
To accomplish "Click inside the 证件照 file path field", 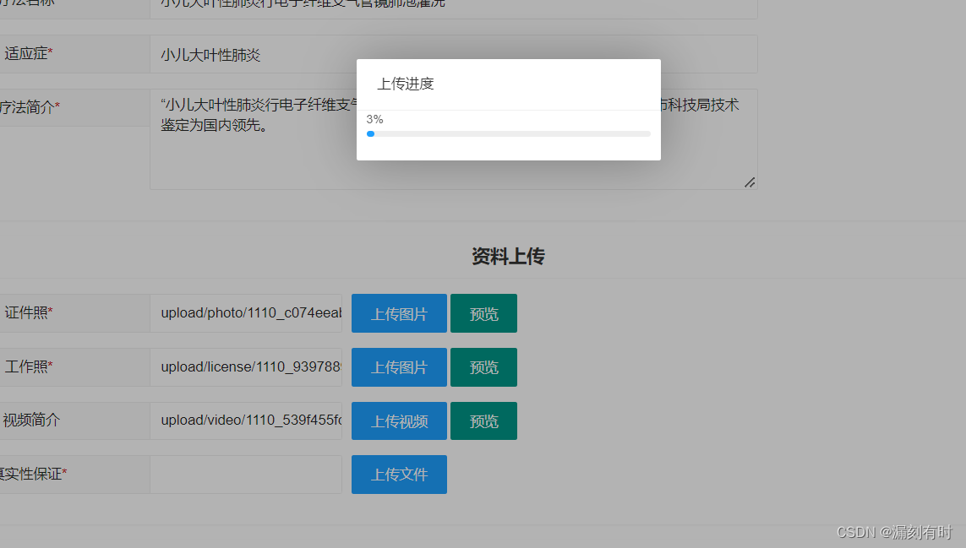I will click(246, 312).
